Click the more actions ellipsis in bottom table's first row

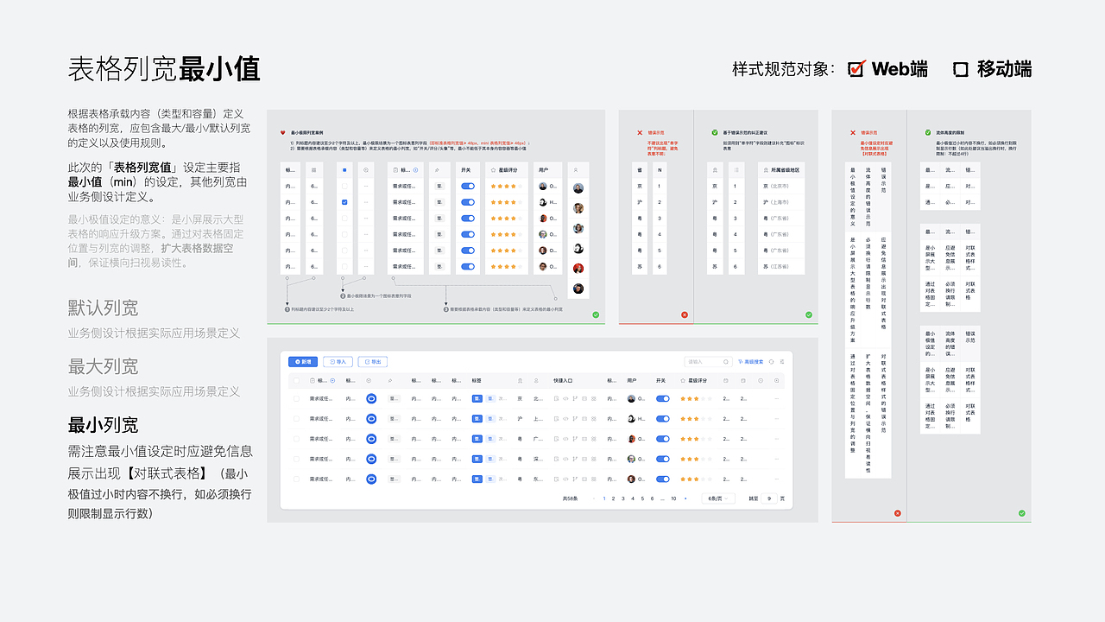pos(777,399)
